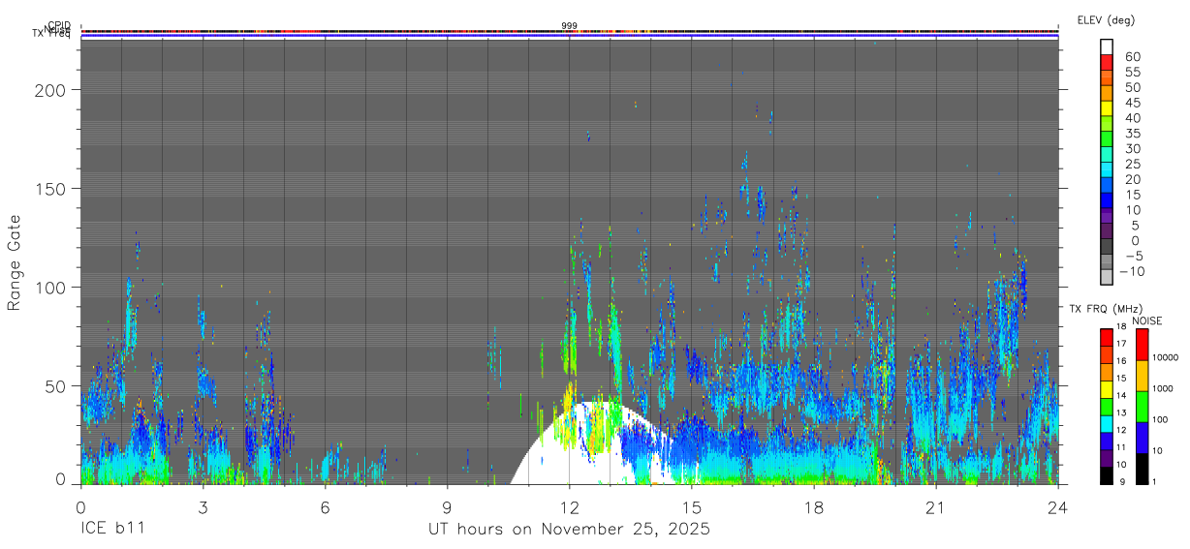Click the '20' label on the ELEV colorbar
This screenshot has width=1190, height=549.
[x=1133, y=179]
